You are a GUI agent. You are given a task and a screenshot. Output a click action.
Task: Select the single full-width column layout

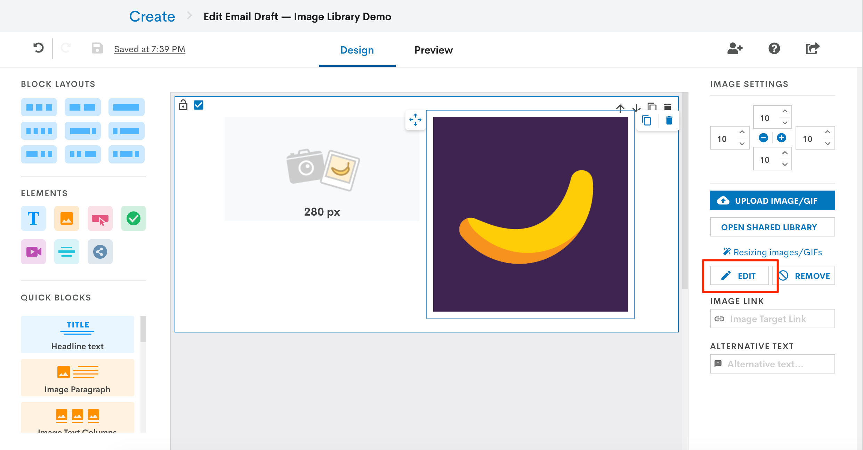coord(127,107)
